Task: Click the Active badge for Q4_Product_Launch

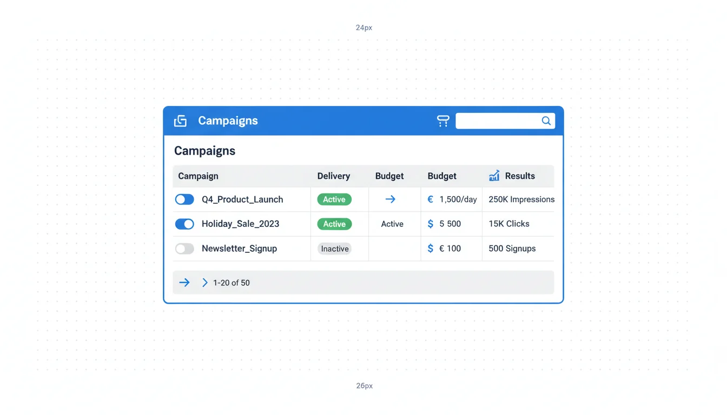Action: pos(334,199)
